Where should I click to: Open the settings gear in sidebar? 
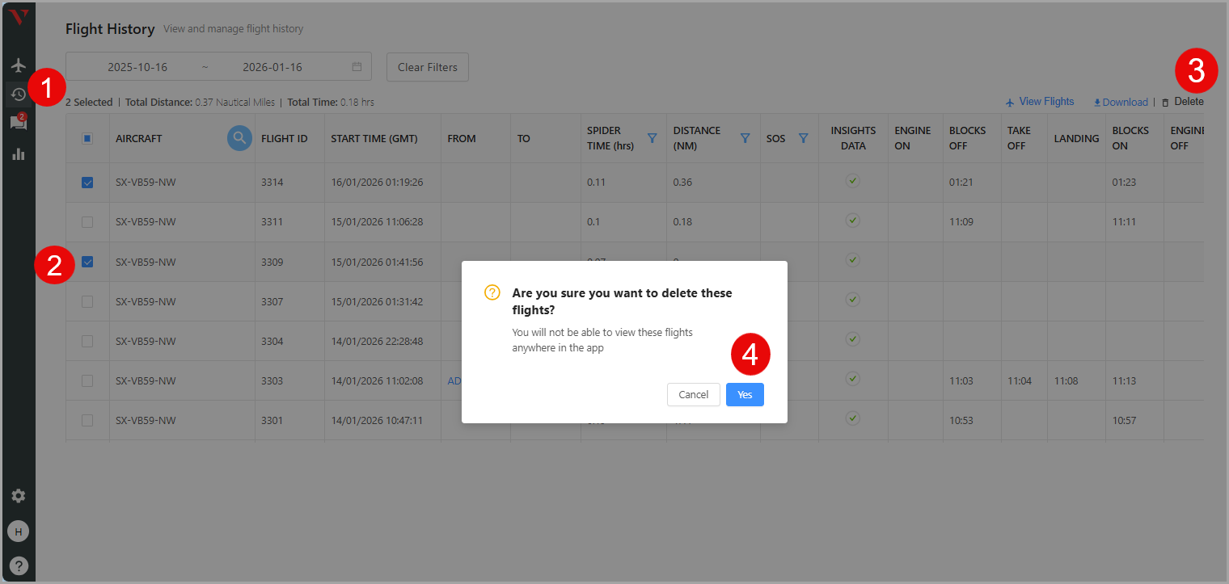(18, 496)
